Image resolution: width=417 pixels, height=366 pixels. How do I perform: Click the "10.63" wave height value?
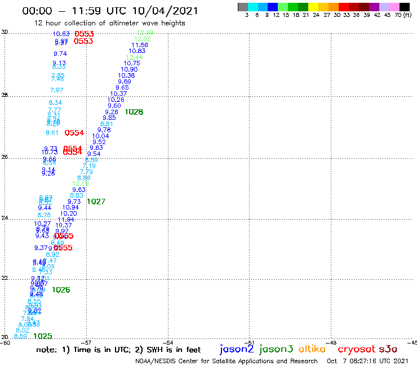tap(61, 34)
